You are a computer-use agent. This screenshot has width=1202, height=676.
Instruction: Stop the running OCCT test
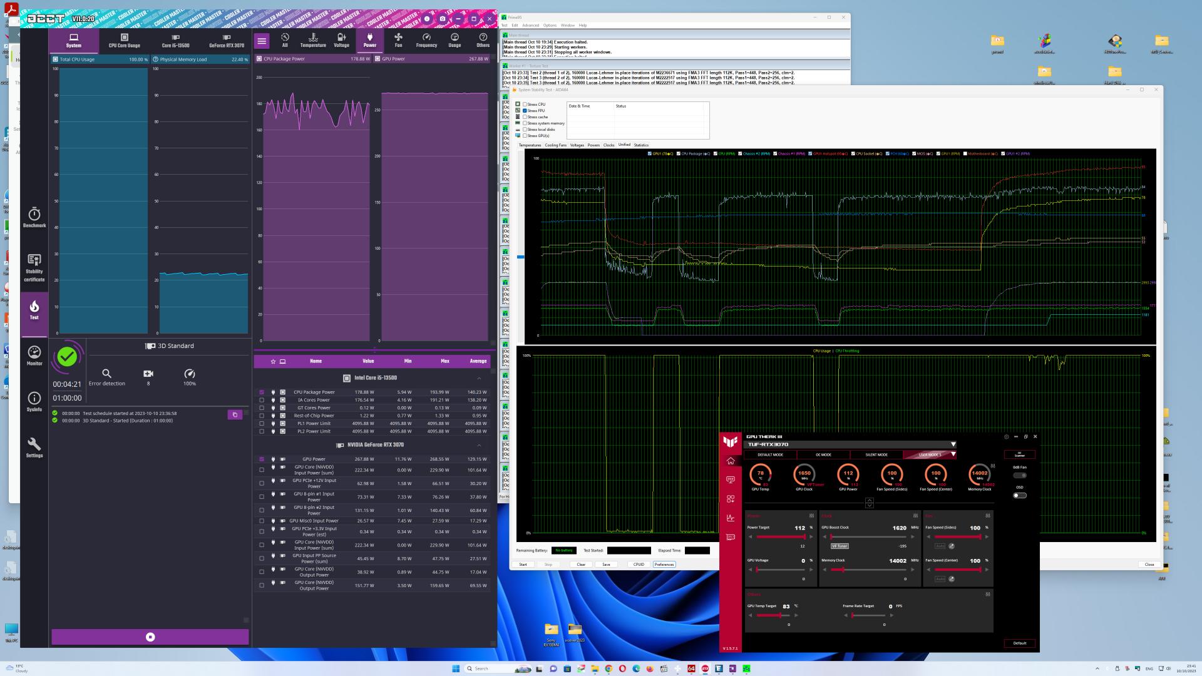[x=150, y=637]
